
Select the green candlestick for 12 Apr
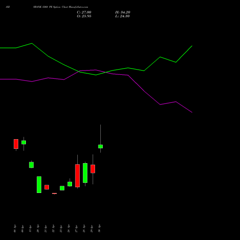tap(31, 165)
